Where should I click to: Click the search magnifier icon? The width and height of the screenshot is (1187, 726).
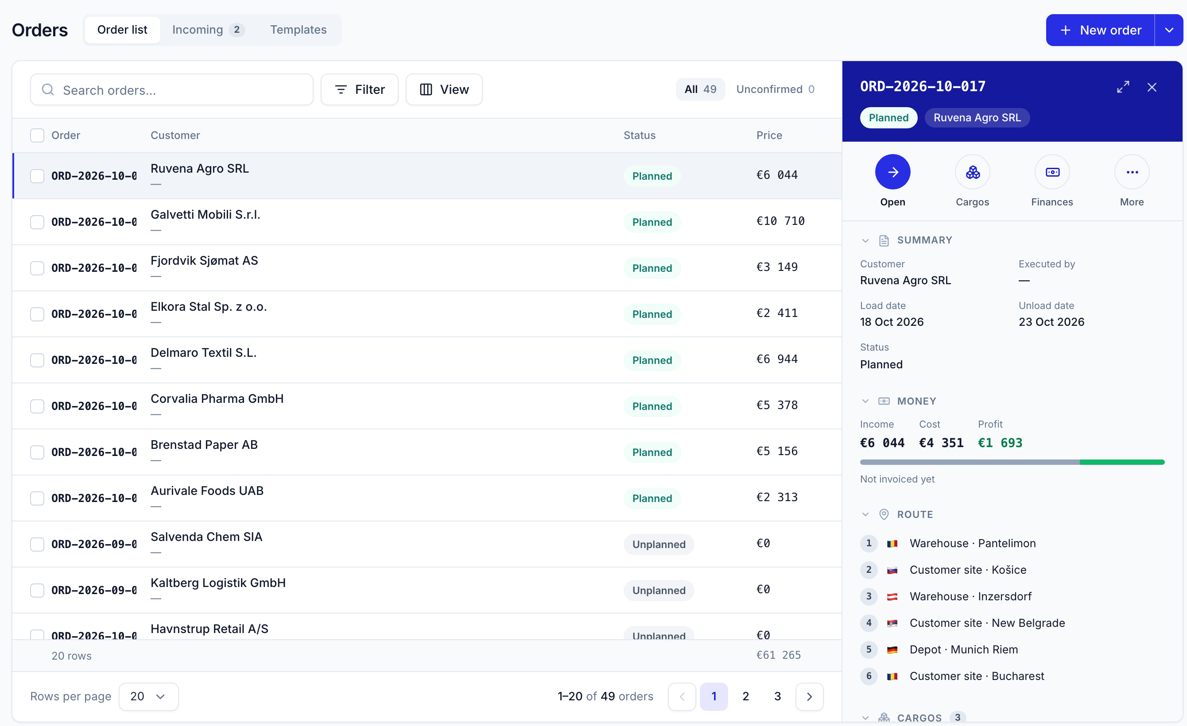tap(48, 89)
